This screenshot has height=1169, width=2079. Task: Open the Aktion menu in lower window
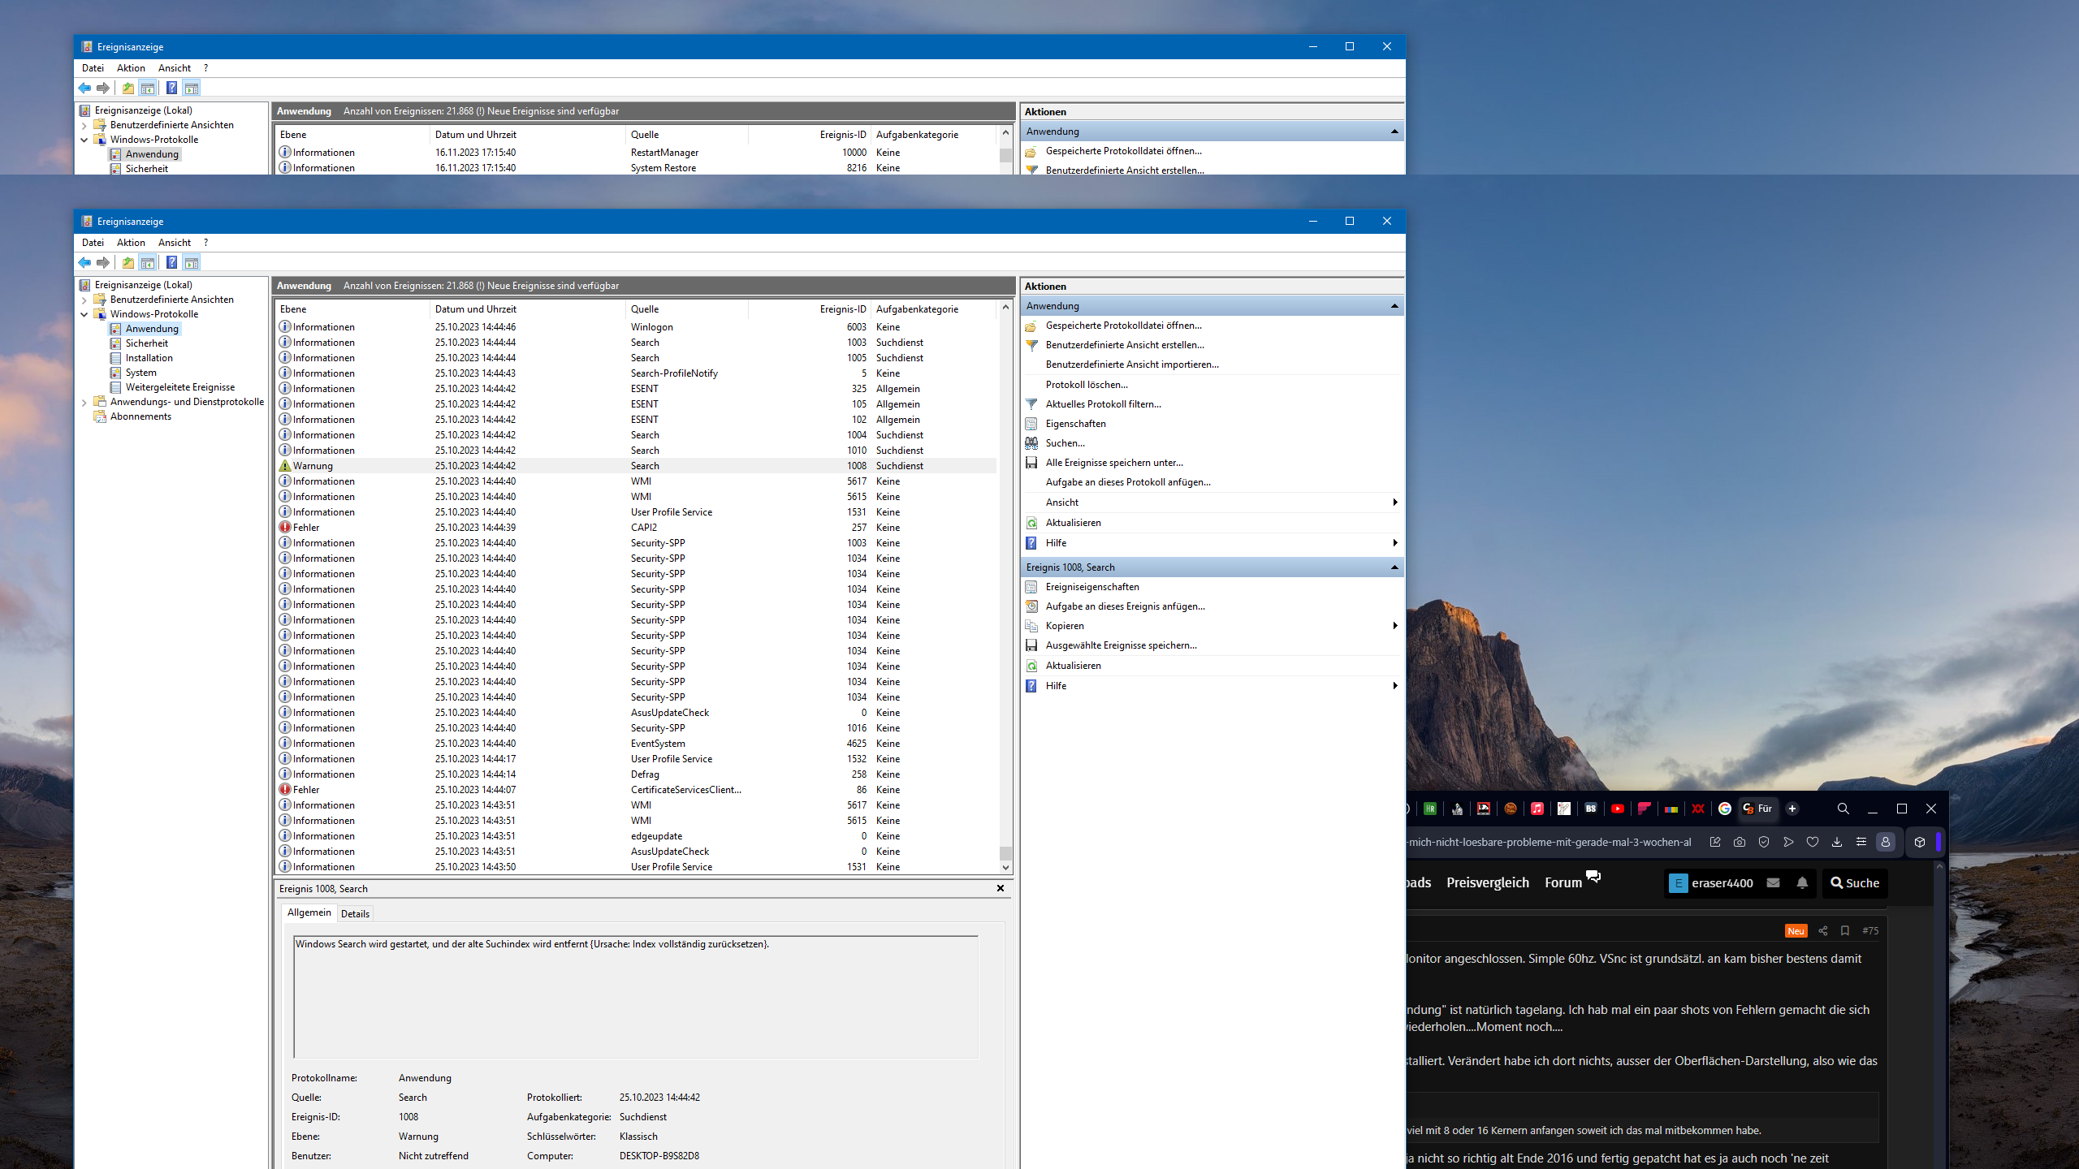coord(131,243)
